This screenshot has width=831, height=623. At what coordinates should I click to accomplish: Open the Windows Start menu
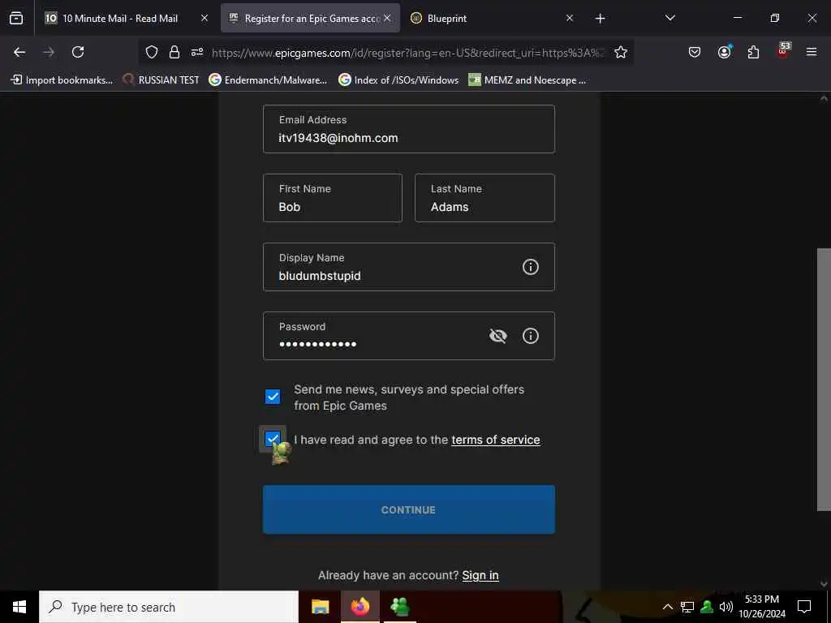(19, 607)
